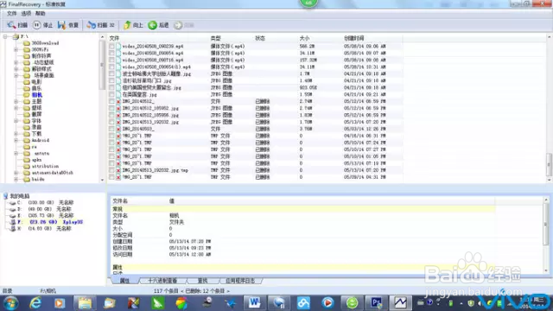Click deleted icon of IMG_20140512_105952.jpg
Image resolution: width=553 pixels, height=311 pixels.
pos(118,108)
